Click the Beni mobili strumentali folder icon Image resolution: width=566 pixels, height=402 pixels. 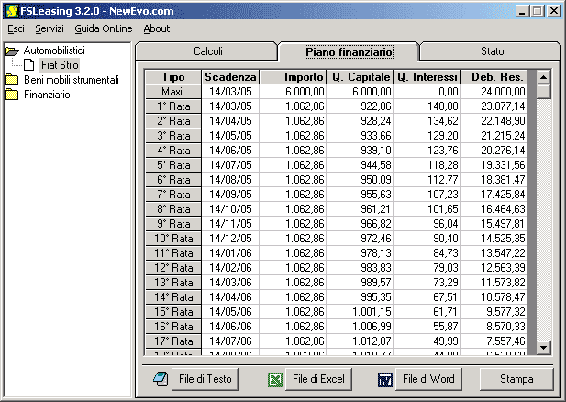click(12, 80)
